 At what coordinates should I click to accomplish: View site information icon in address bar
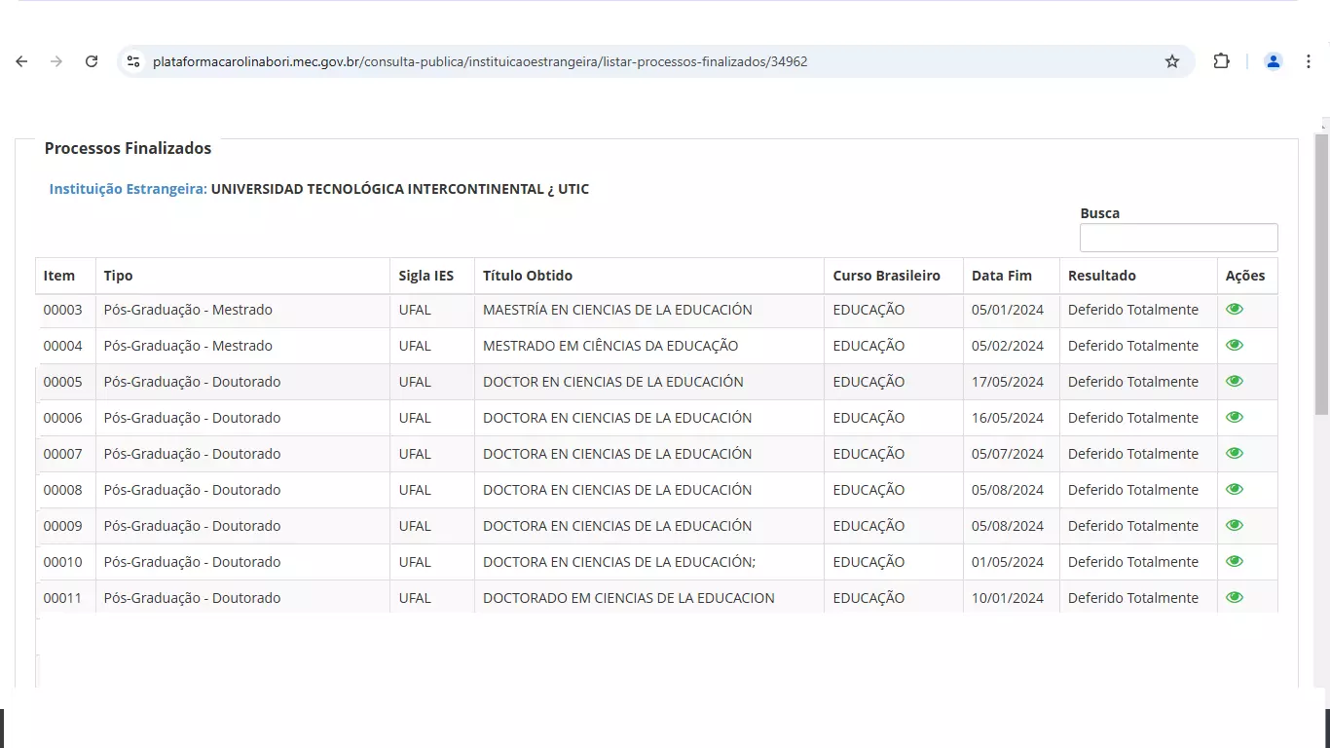click(x=133, y=61)
